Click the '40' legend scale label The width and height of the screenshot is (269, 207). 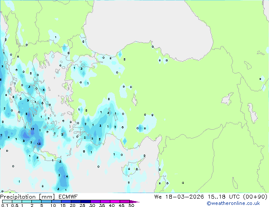coord(112,205)
